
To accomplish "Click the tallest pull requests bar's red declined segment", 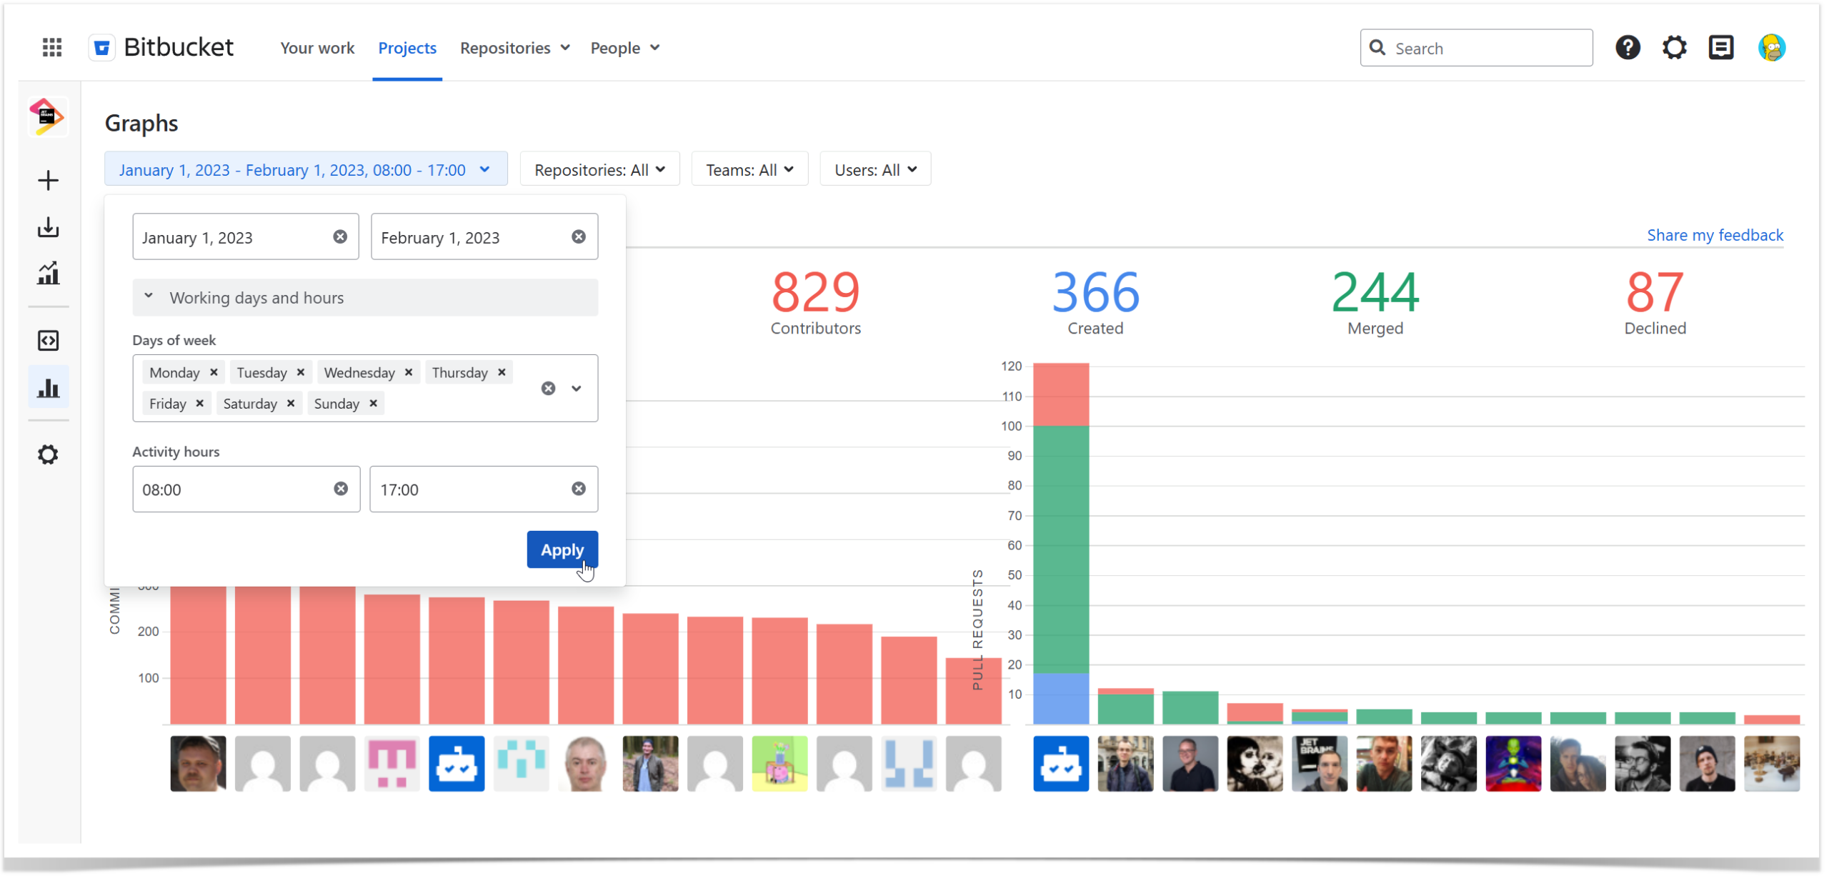I will tap(1061, 394).
